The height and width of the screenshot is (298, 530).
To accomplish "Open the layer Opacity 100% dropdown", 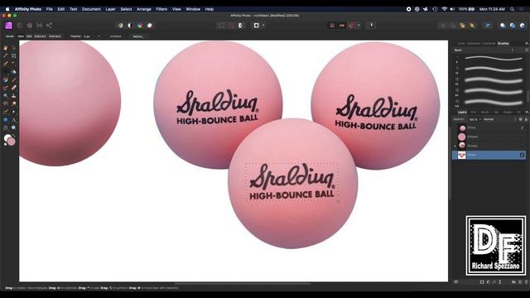I will click(475, 119).
